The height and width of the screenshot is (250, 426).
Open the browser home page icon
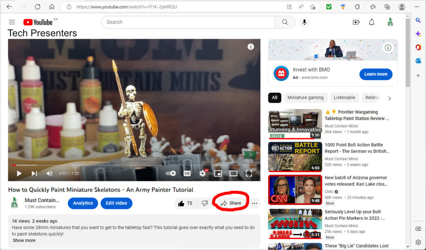pos(52,7)
